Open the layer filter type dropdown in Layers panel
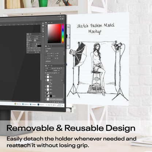152x152 pixels. click(x=48, y=68)
